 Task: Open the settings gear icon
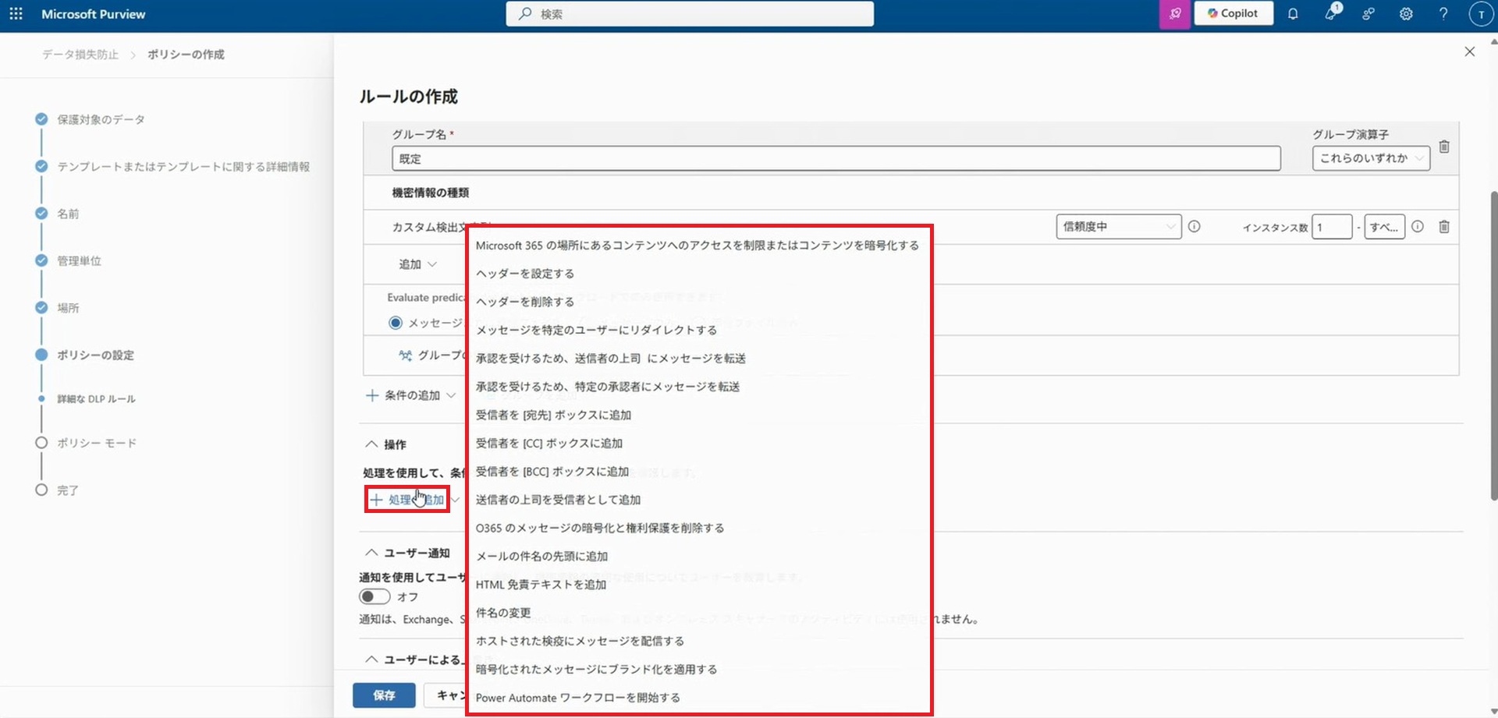pyautogui.click(x=1406, y=14)
